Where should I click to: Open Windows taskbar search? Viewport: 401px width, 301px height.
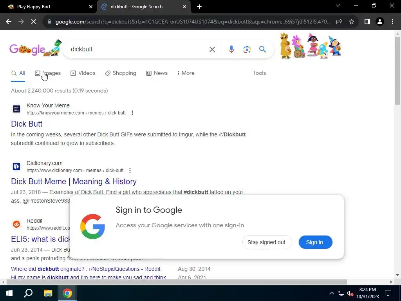click(28, 293)
